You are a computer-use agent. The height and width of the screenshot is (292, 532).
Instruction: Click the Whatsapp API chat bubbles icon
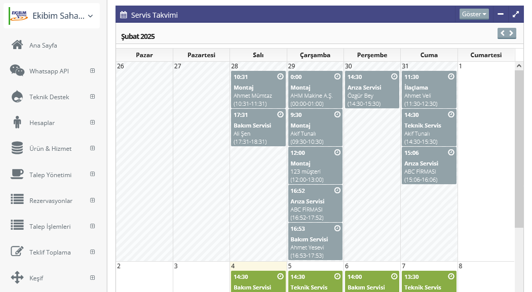coord(17,71)
